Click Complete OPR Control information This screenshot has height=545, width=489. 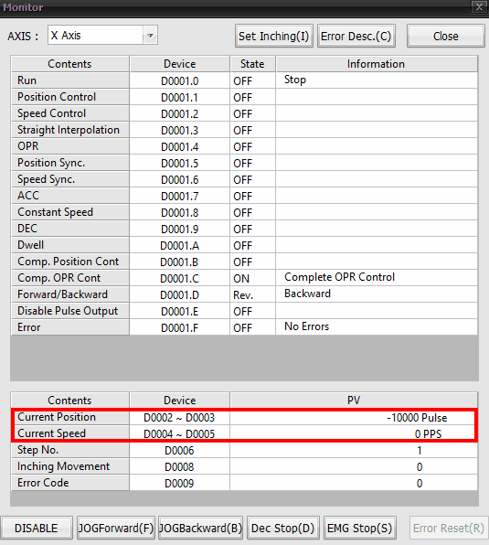click(x=339, y=277)
